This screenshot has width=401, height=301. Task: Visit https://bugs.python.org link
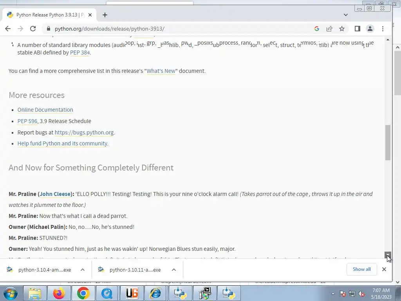84,132
